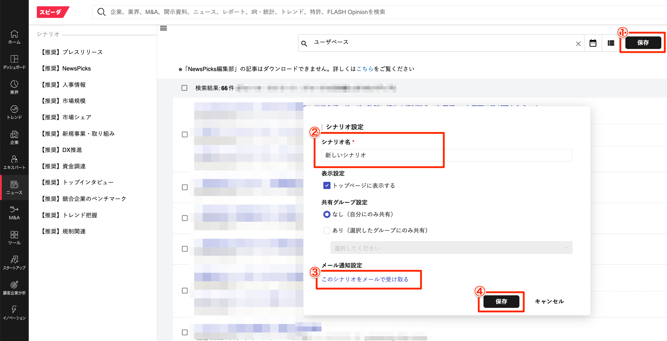Focus the シナリオ名 text field
The image size is (667, 341).
[x=446, y=155]
